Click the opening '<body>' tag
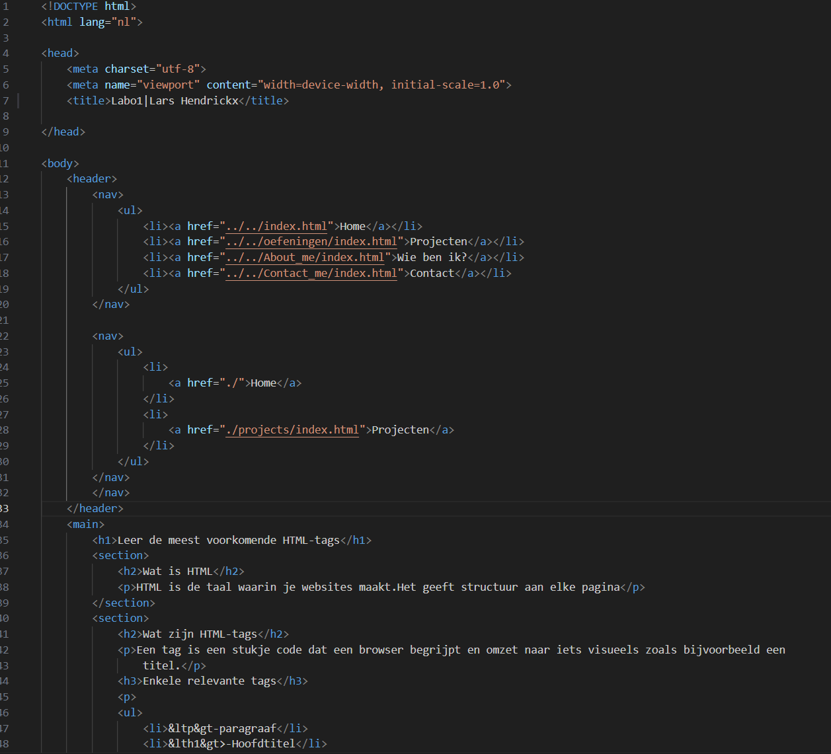 point(60,164)
